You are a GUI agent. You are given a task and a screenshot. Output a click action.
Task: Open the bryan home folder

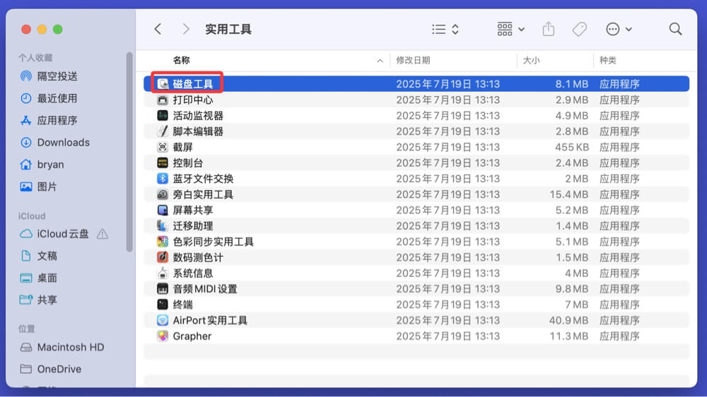point(43,165)
